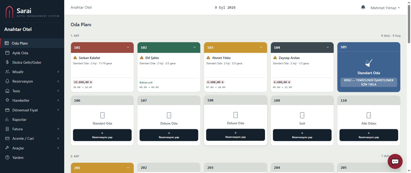Viewport: 411px width, 173px height.
Task: Click Araçlar wrench icon
Action: [x=7, y=148]
